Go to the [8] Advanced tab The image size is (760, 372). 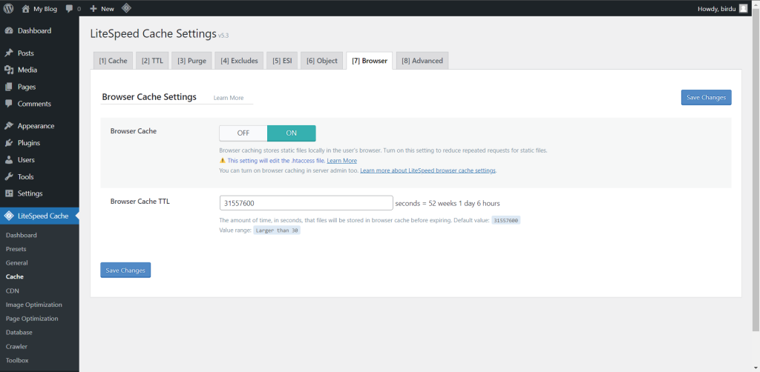click(422, 61)
